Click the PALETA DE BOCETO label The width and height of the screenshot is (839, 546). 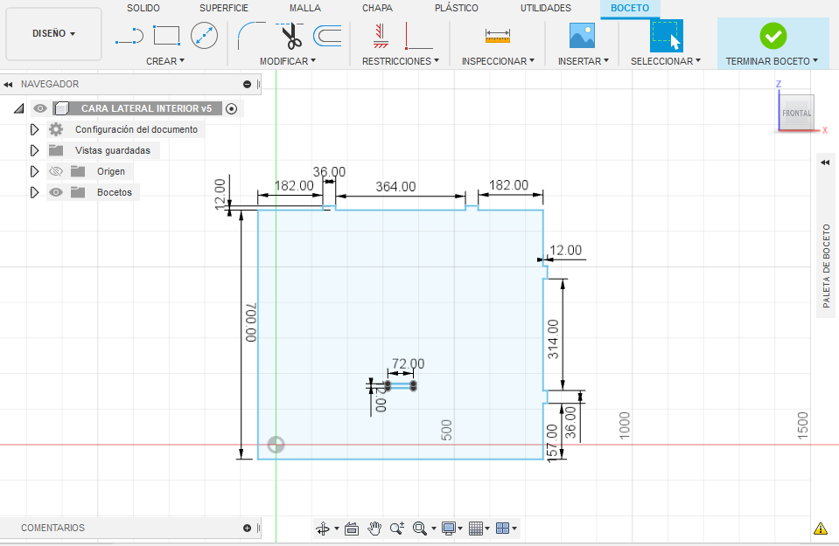tap(827, 266)
